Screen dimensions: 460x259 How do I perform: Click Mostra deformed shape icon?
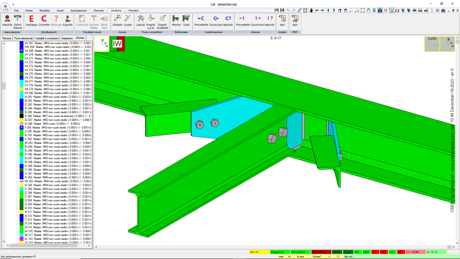(x=176, y=21)
